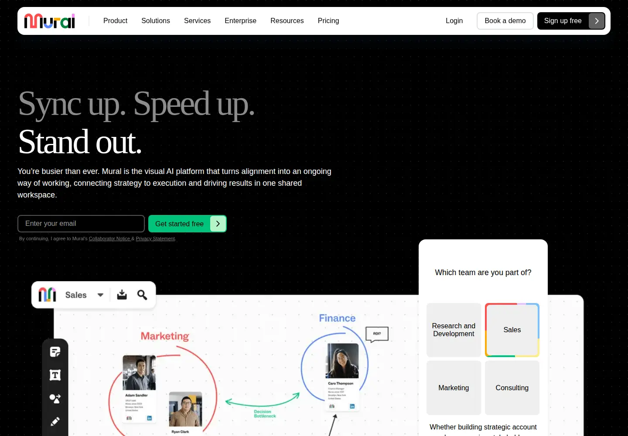Click the Marketing label on the canvas

[165, 336]
